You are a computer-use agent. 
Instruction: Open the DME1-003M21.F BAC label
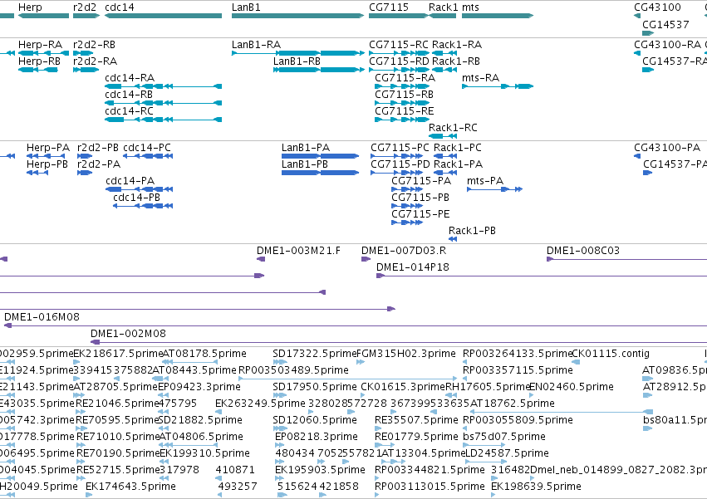click(298, 251)
